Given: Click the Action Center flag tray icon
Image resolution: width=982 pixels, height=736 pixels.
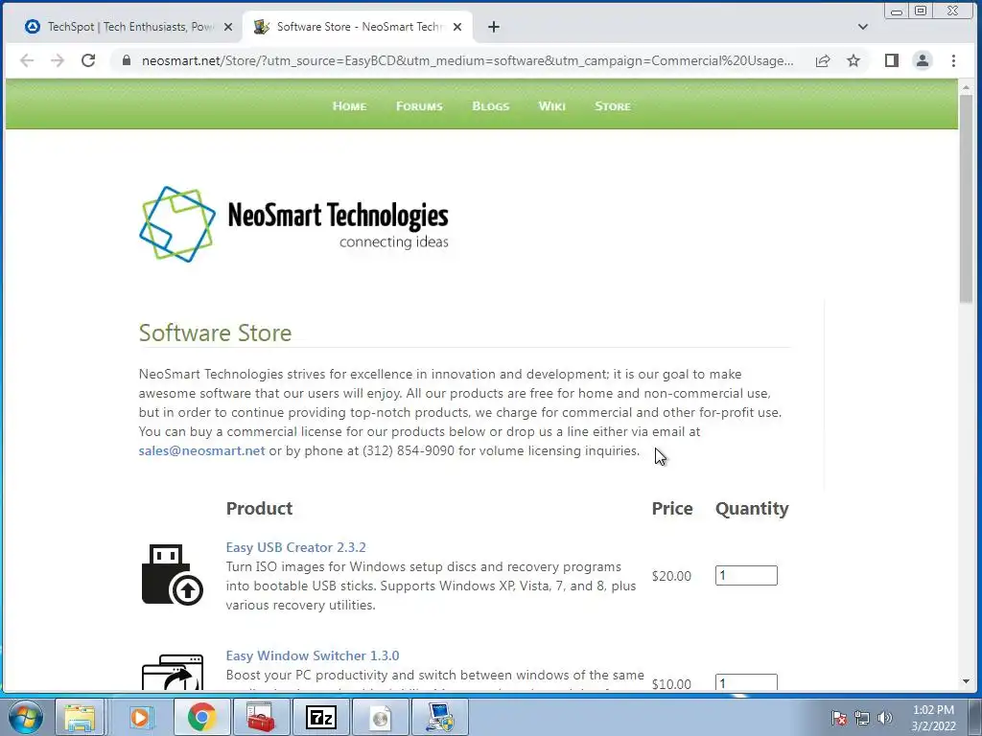Looking at the screenshot, I should point(838,718).
